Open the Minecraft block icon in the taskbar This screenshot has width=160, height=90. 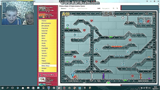click(x=90, y=88)
